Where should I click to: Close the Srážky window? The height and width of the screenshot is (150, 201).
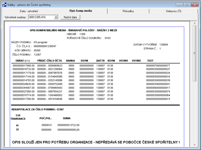(x=195, y=5)
